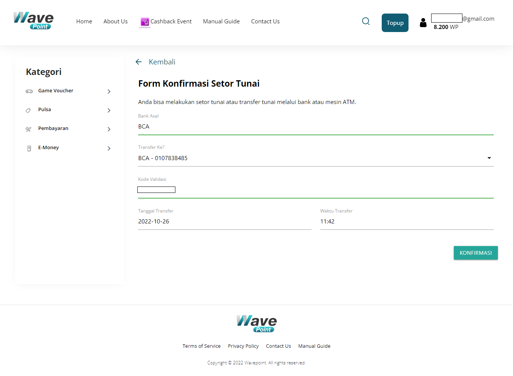Expand the Pulsa category chevron

coord(109,110)
